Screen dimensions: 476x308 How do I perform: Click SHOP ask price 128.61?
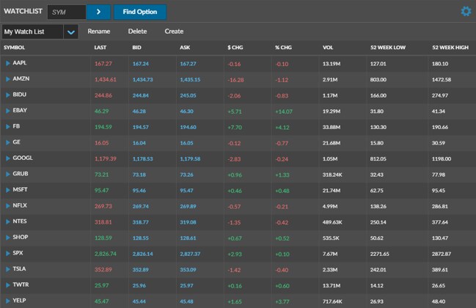pos(188,238)
